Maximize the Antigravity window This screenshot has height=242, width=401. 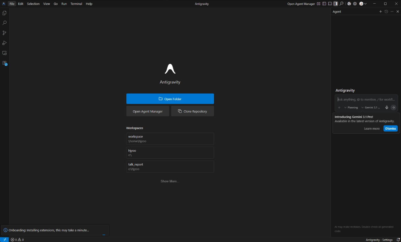[385, 4]
